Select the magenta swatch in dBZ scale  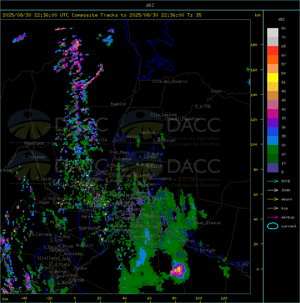pos(273,114)
